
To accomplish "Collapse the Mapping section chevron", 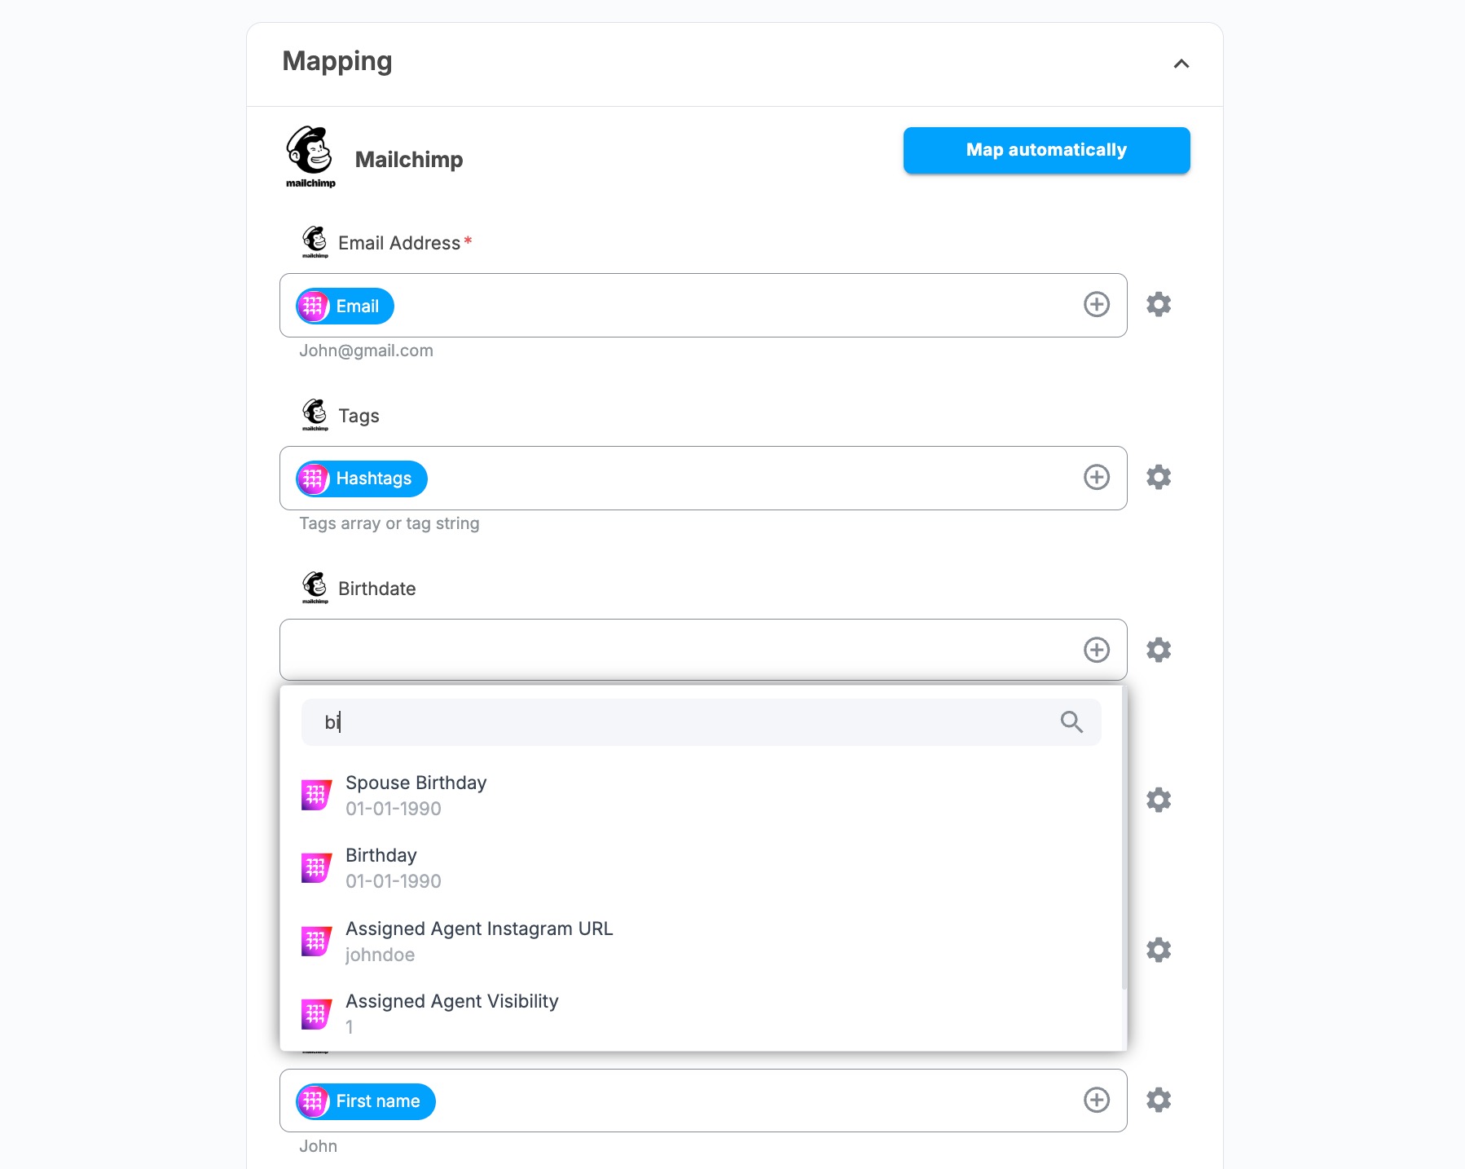I will 1181,64.
